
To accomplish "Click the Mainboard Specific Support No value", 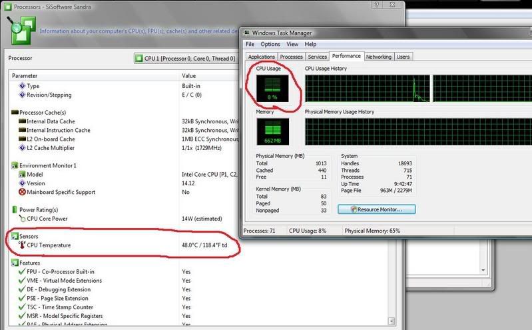I will point(186,192).
